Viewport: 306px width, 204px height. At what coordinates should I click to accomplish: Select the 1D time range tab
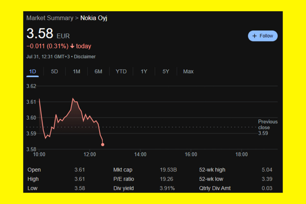33,71
